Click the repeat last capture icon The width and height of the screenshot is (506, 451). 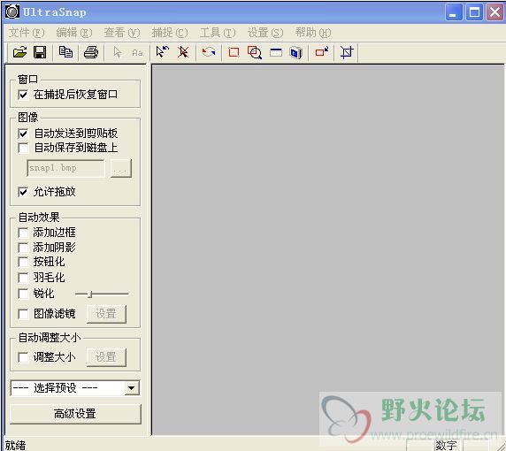[x=209, y=52]
